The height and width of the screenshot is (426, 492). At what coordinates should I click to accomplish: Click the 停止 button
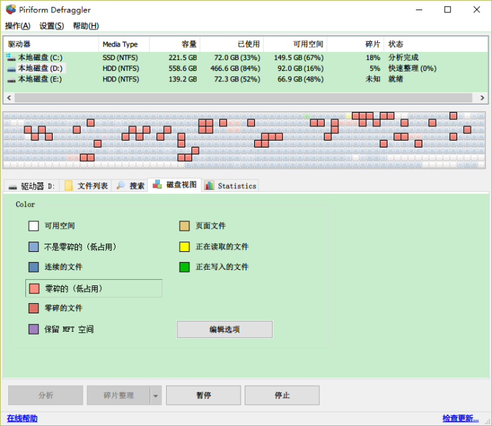[x=282, y=395]
